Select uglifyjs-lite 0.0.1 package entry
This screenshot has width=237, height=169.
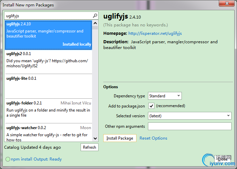[48, 86]
